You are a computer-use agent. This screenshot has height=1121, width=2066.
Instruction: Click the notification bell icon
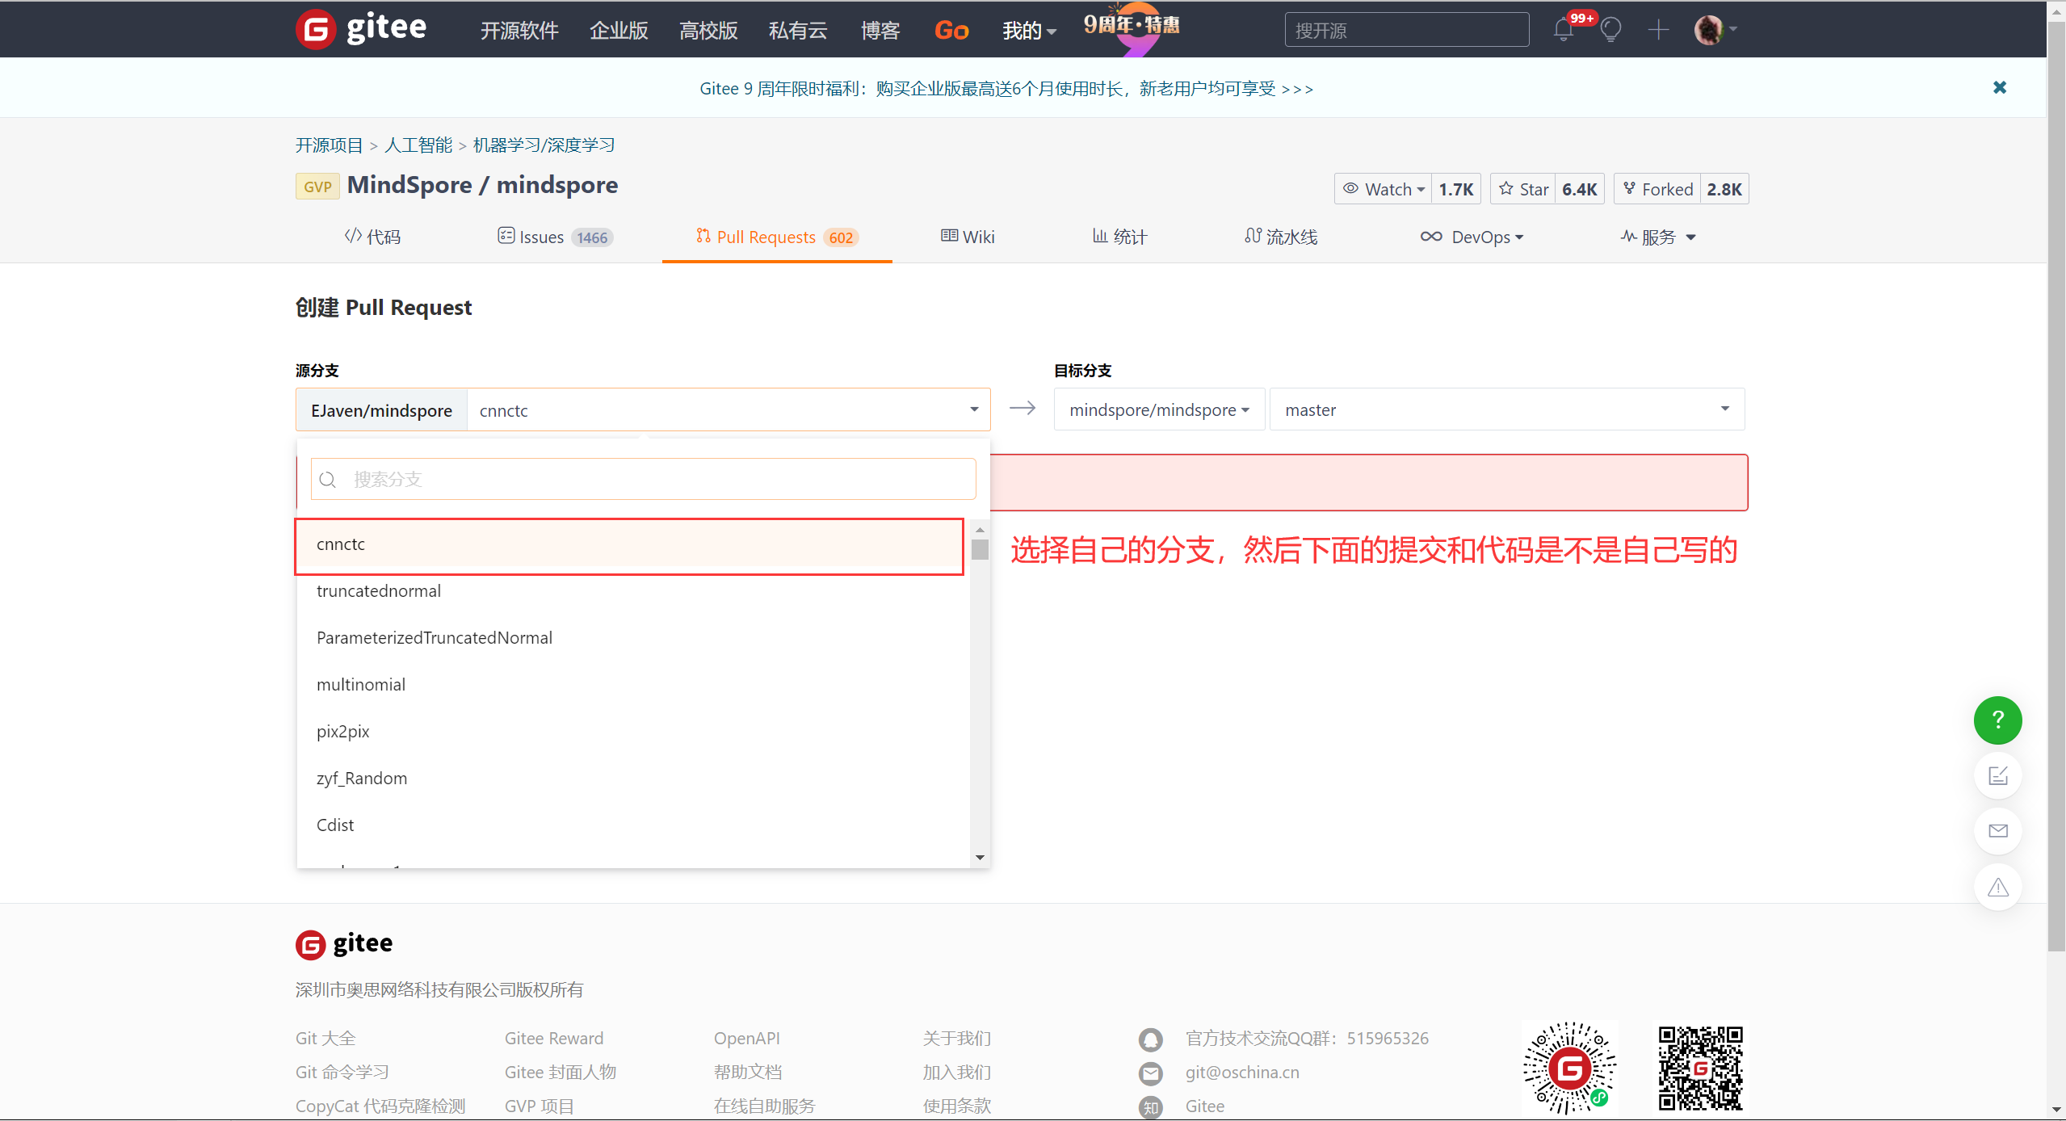click(1563, 31)
